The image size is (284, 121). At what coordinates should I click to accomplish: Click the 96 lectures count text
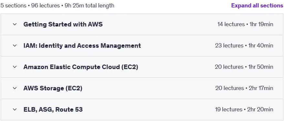(46, 5)
